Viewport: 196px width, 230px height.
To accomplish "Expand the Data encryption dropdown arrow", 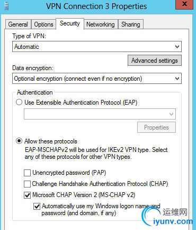I will click(177, 79).
